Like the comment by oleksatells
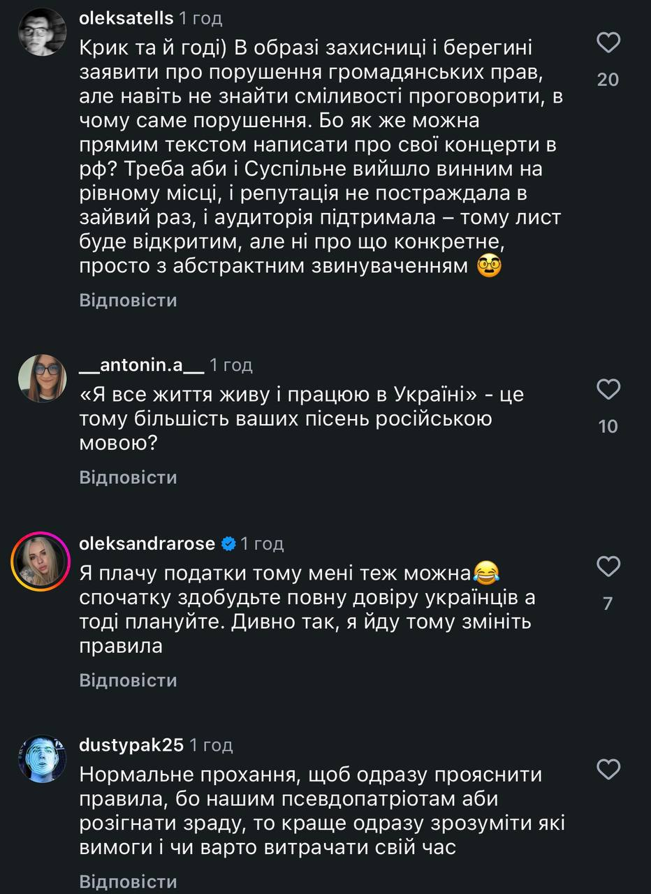 pos(609,44)
